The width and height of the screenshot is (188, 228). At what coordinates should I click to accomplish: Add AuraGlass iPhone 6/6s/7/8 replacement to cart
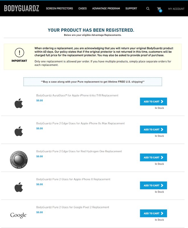[x=154, y=101]
